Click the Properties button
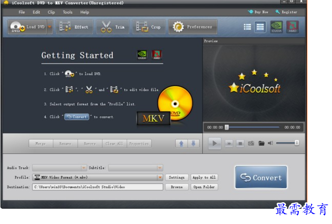Screen dimensions: 332x224 [x=139, y=144]
